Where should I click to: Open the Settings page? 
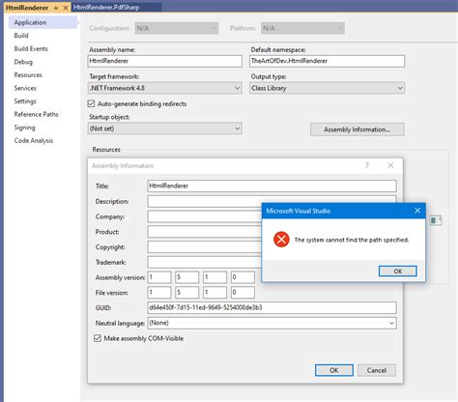(25, 101)
